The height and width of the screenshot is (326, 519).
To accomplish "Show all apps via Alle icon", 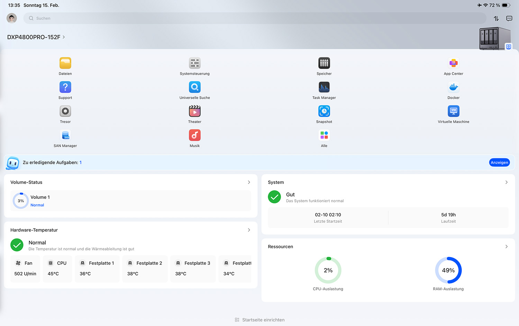I will coord(324,135).
